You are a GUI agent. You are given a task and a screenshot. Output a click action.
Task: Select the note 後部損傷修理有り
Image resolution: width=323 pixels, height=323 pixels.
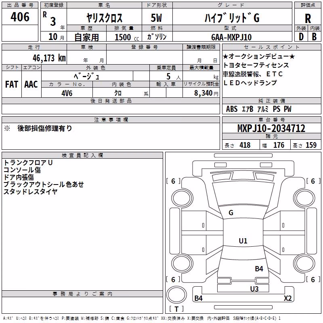pos(44,128)
